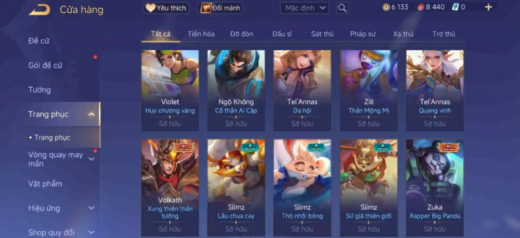Switch to the Pháp sư tab
Screen dimensions: 520x238
(363, 34)
